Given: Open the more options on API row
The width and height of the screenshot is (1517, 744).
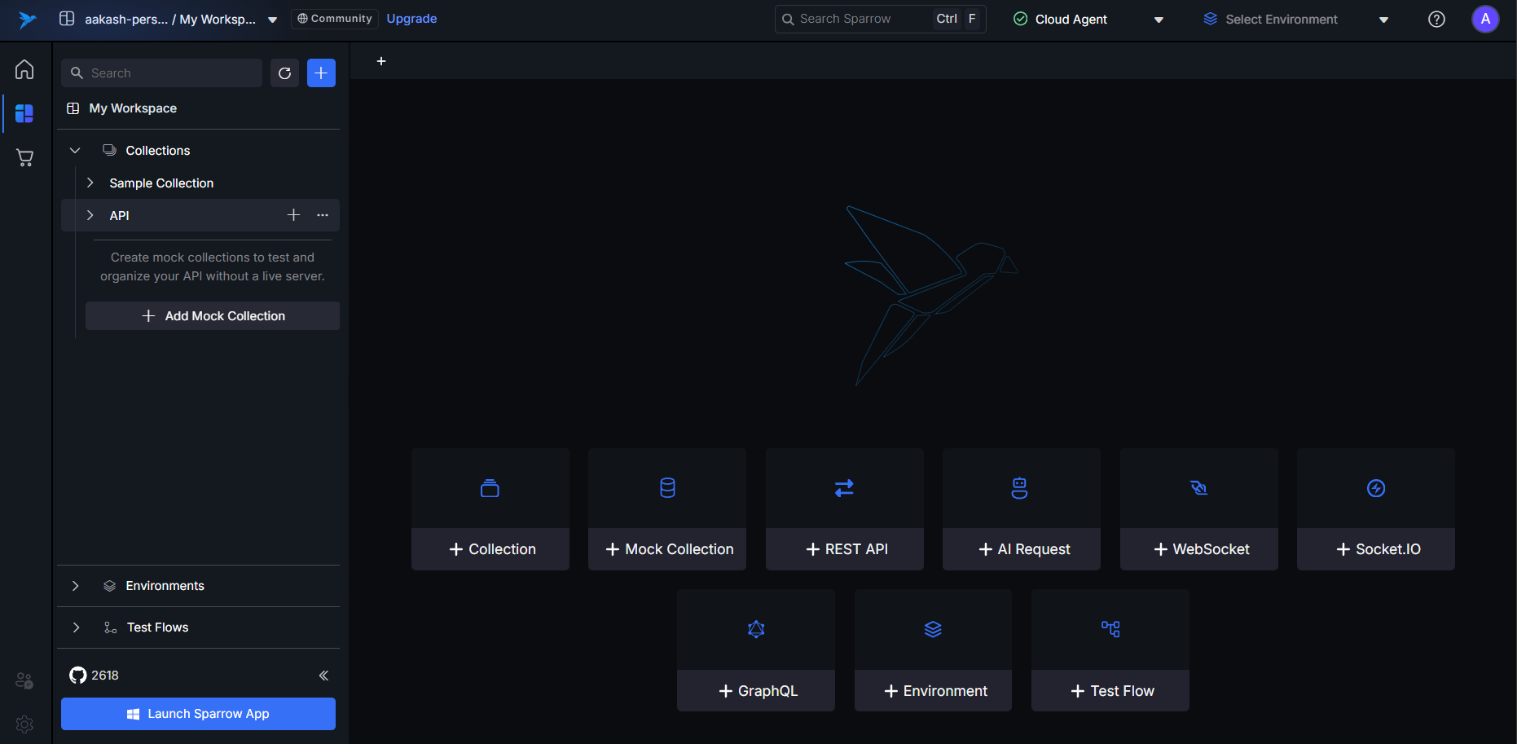Looking at the screenshot, I should tap(323, 215).
